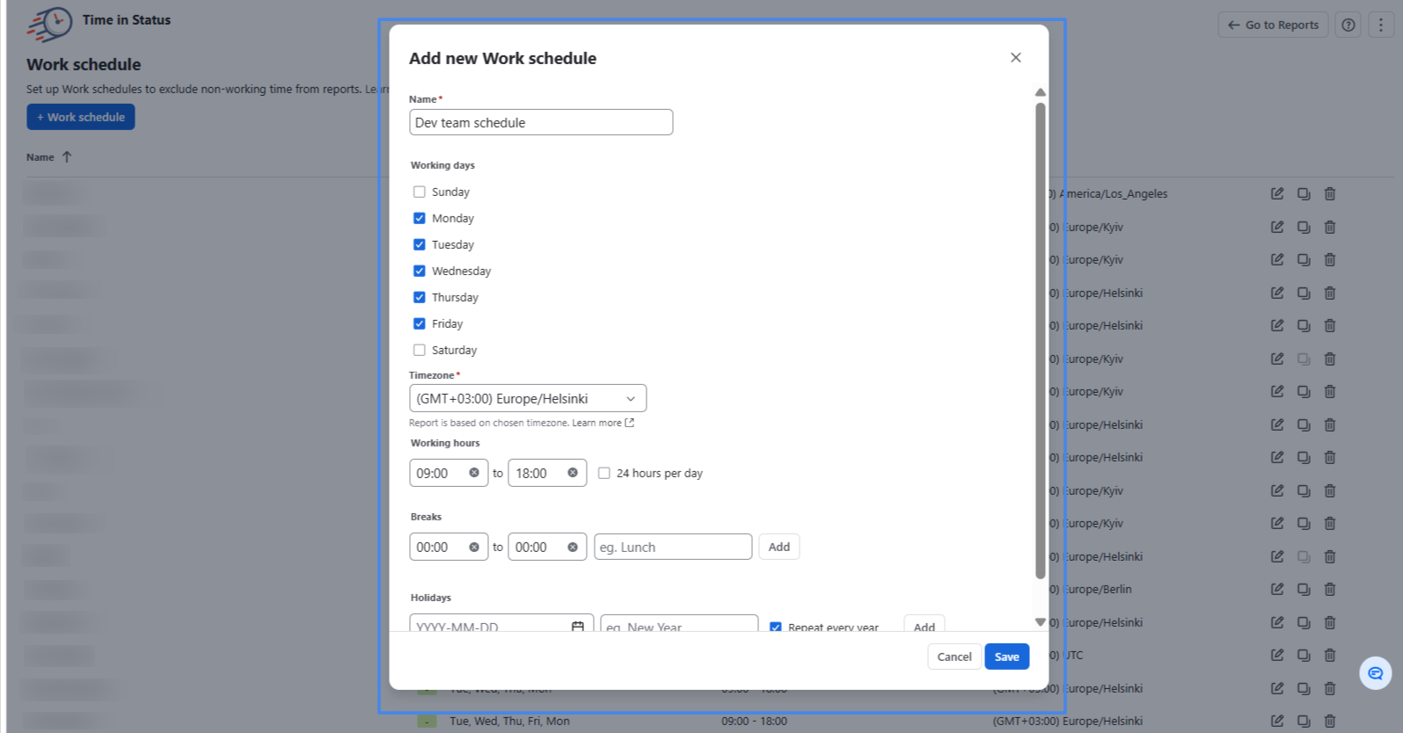This screenshot has height=733, width=1403.
Task: Click the dialog vertical scrollbar thumb
Action: tap(1041, 341)
